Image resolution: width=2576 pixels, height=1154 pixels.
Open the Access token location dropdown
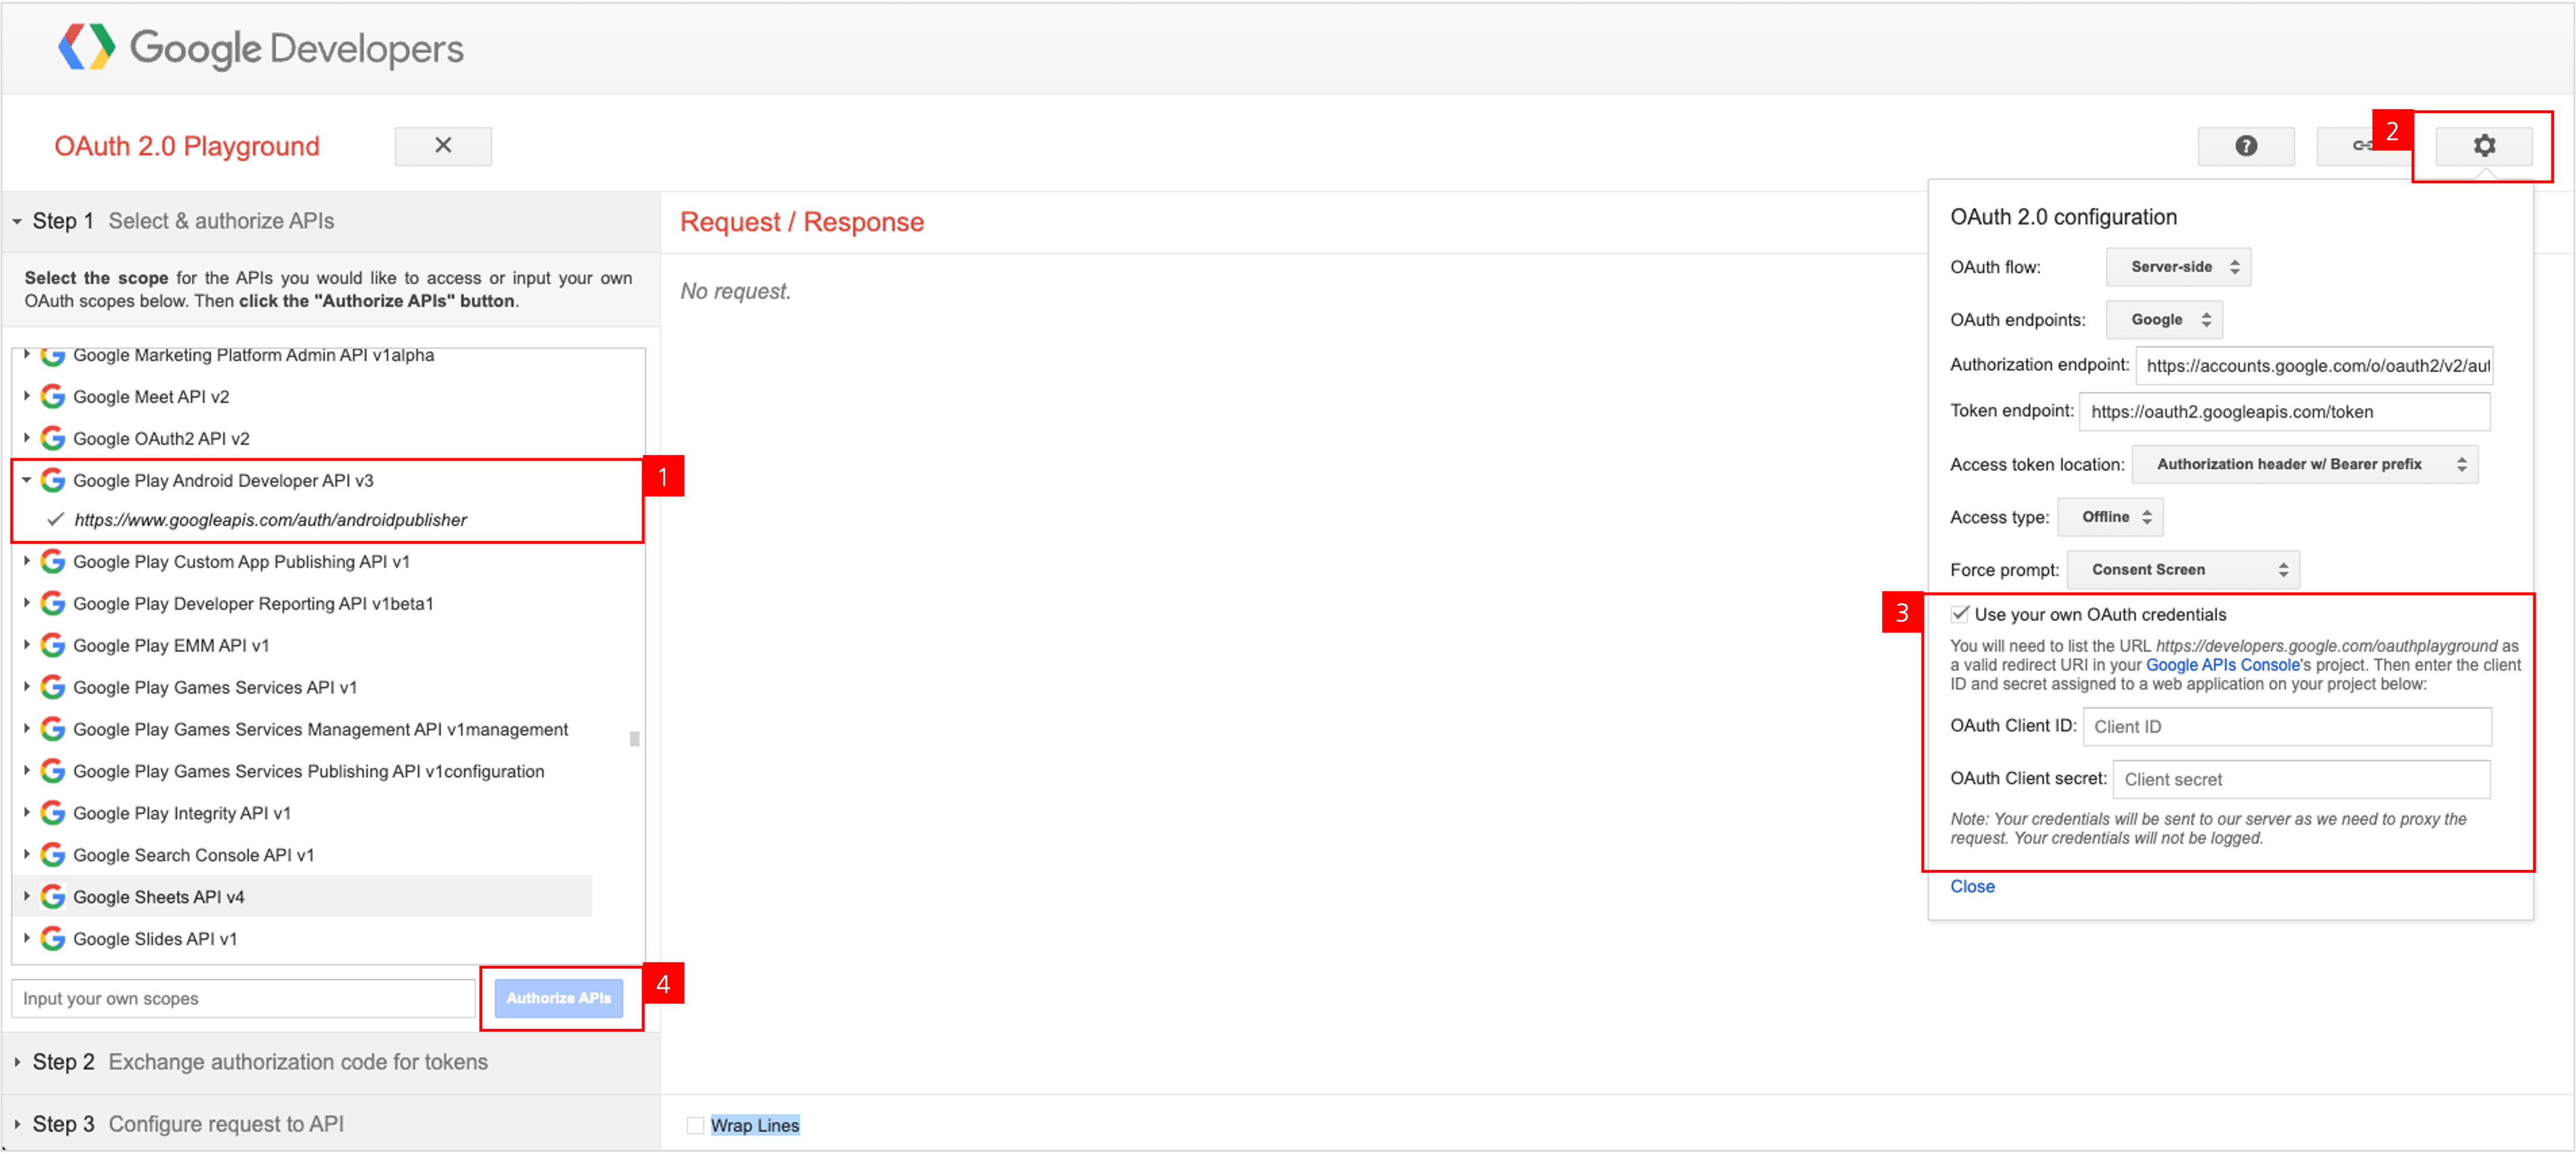point(2304,464)
